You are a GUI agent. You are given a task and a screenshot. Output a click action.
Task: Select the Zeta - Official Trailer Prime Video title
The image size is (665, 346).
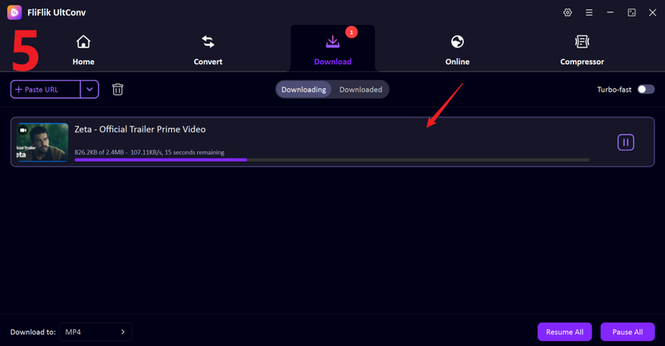click(140, 129)
